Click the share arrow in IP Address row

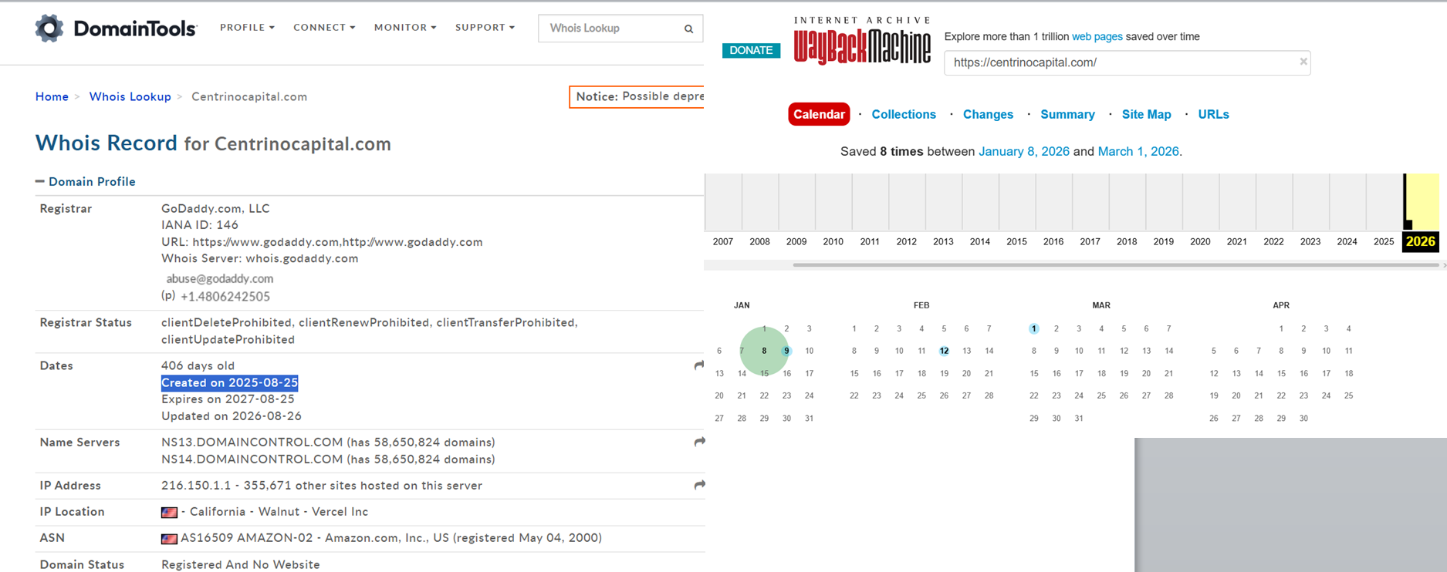(x=699, y=485)
